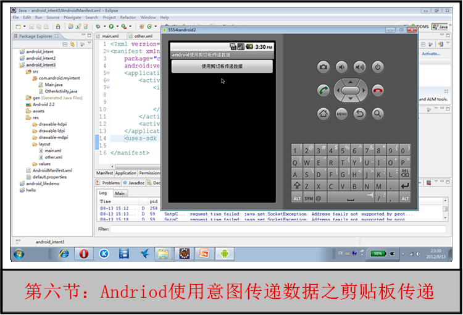Open the Source menu
The height and width of the screenshot is (315, 463).
(53, 17)
